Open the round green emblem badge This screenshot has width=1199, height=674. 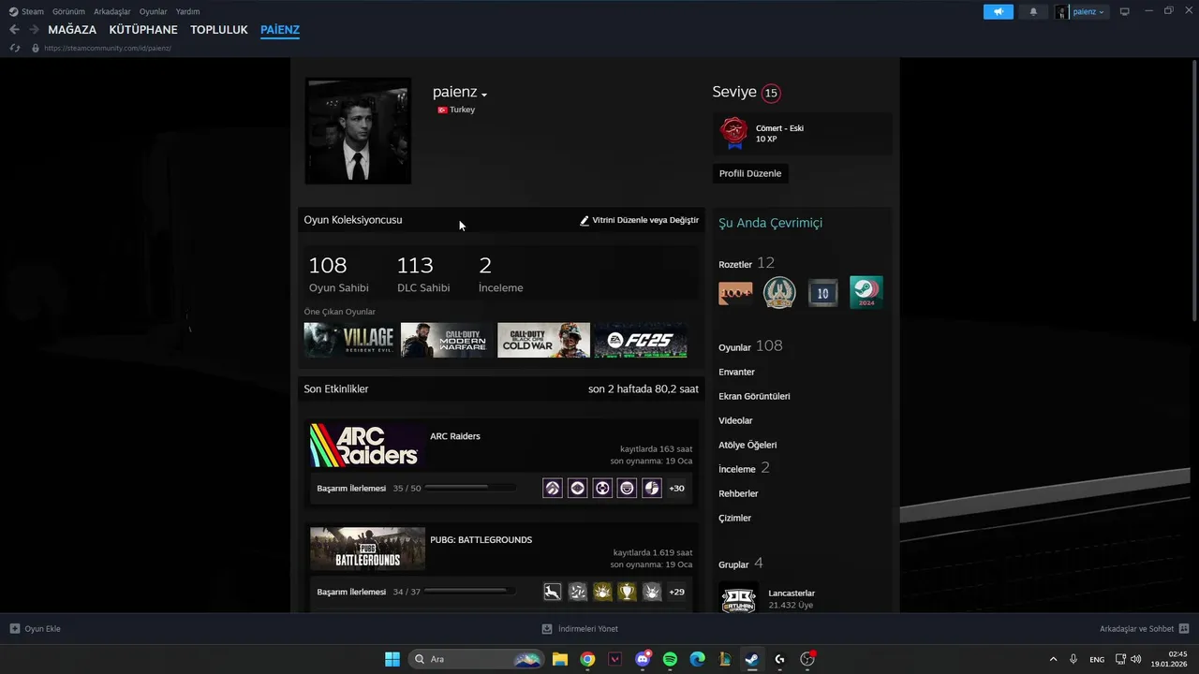click(778, 293)
